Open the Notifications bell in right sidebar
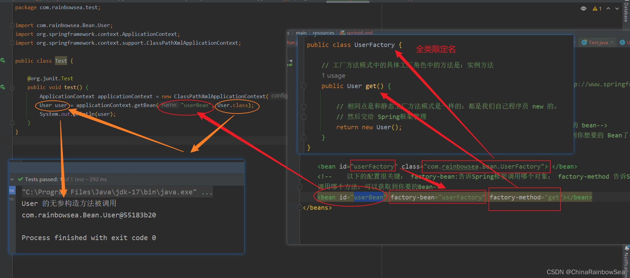 (x=627, y=248)
